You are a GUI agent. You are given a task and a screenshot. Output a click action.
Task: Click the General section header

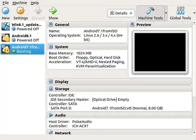(87, 25)
